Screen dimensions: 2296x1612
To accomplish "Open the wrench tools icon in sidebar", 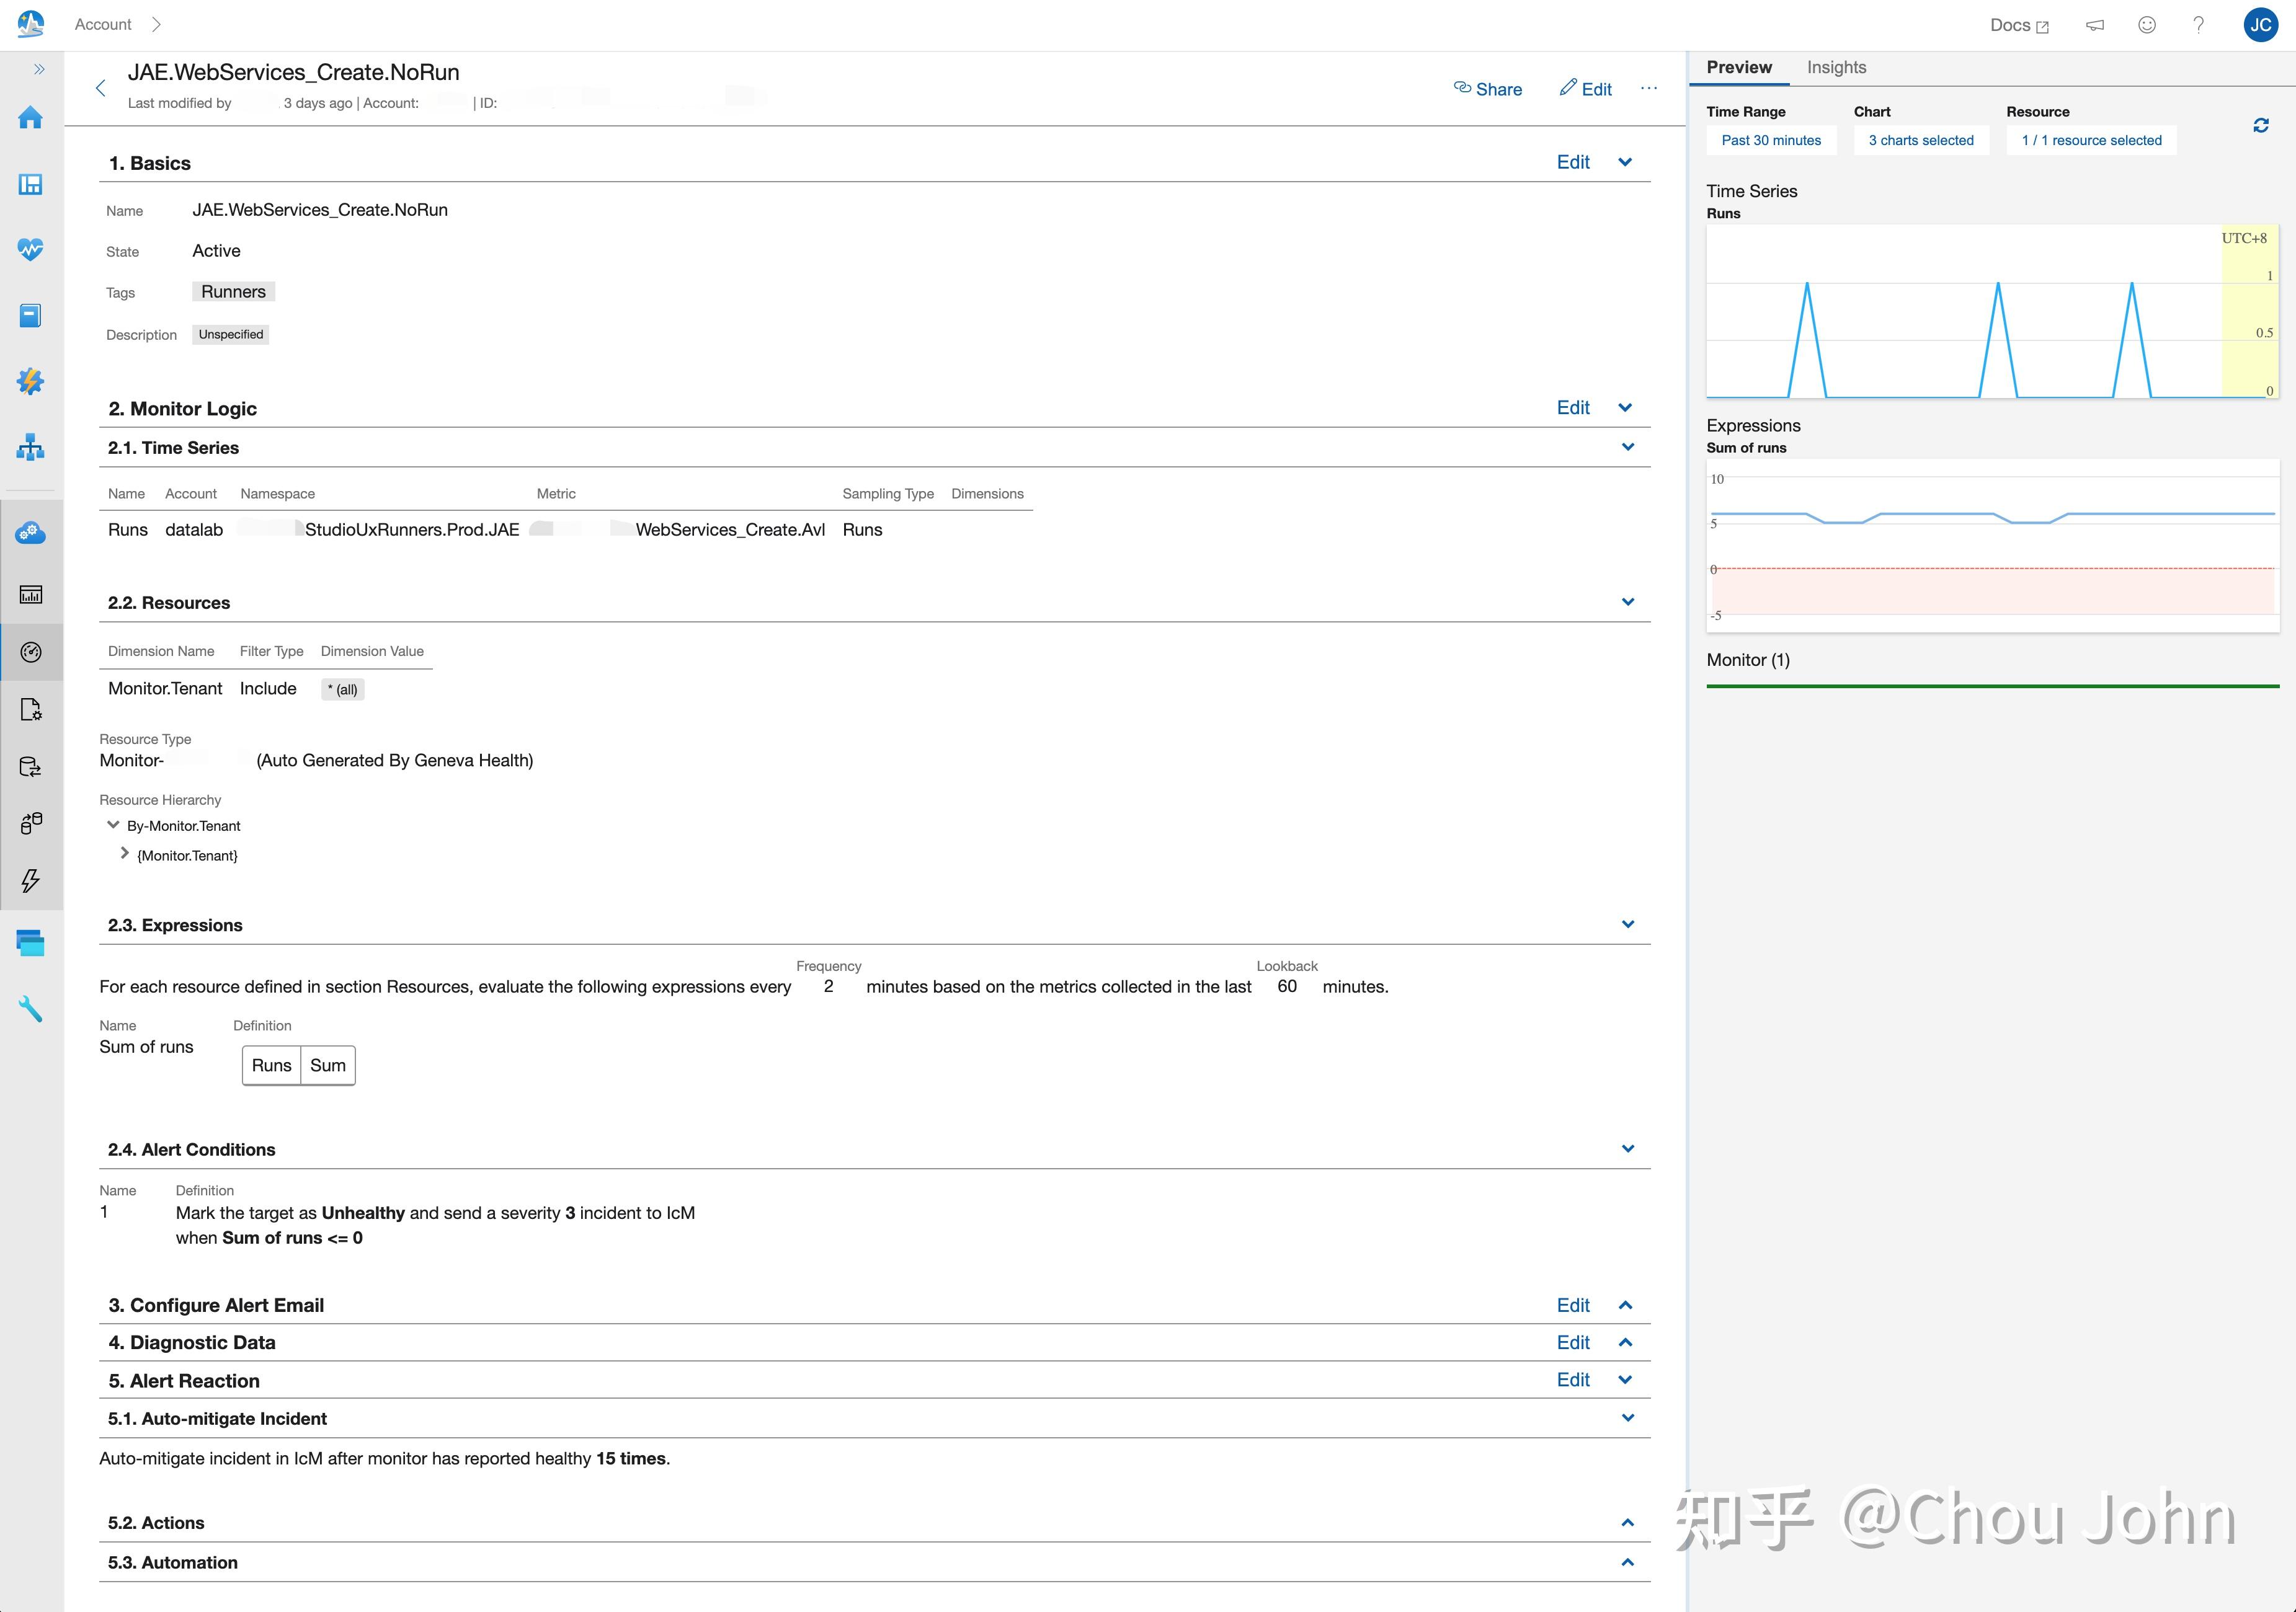I will [31, 1008].
